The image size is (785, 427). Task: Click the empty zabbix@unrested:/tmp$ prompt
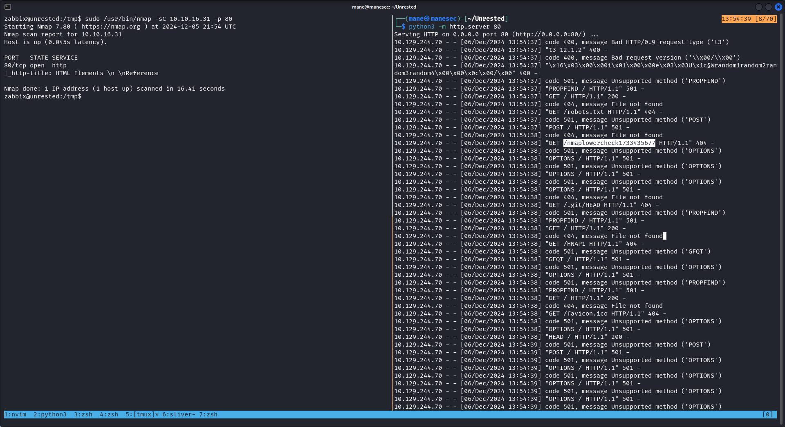[x=43, y=96]
